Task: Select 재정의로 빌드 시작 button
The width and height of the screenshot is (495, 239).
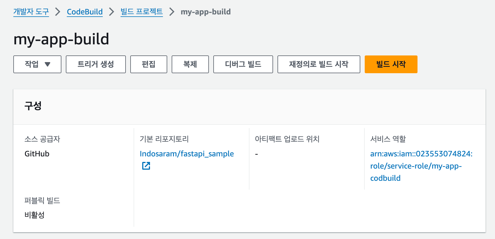Action: [319, 64]
